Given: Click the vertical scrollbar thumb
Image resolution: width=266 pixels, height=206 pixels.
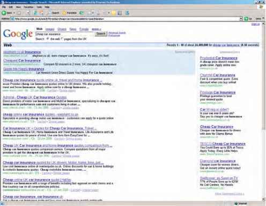Looking at the screenshot, I should (x=263, y=78).
